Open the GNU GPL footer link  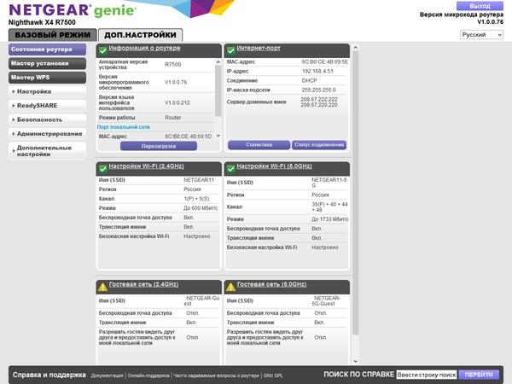273,375
